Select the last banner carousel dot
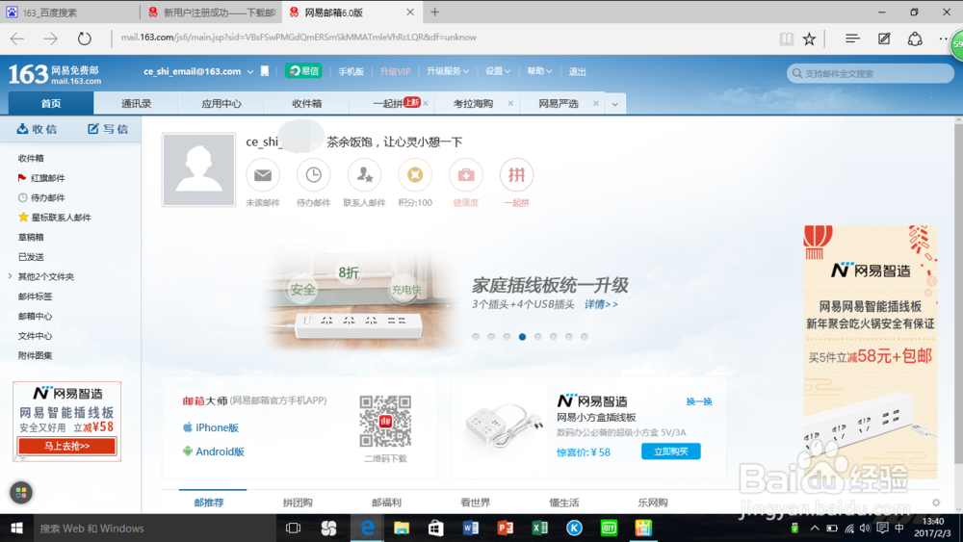The width and height of the screenshot is (963, 542). [585, 336]
